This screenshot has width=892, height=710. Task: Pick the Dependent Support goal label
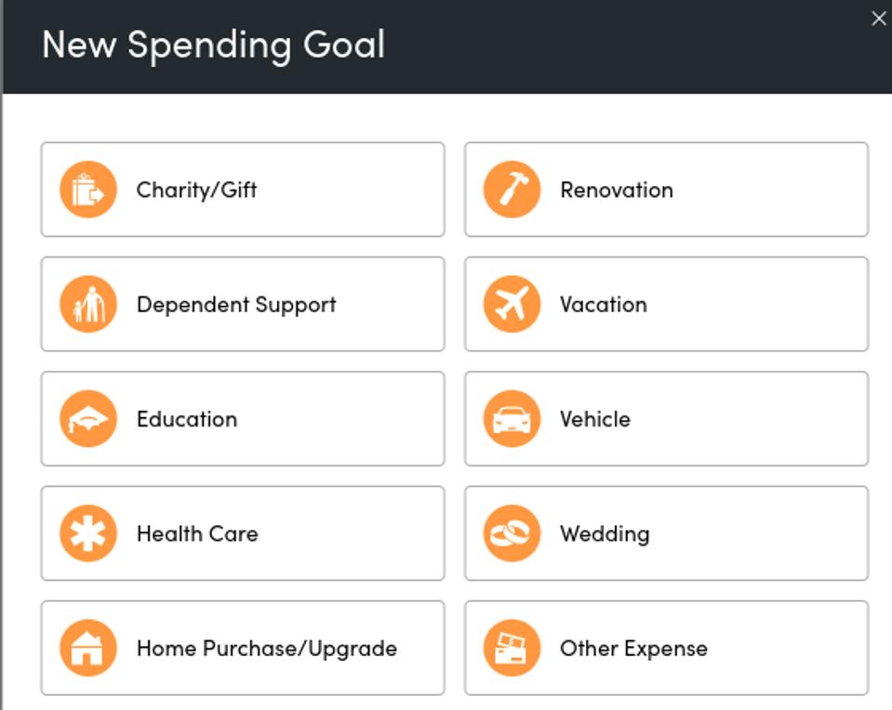point(236,304)
